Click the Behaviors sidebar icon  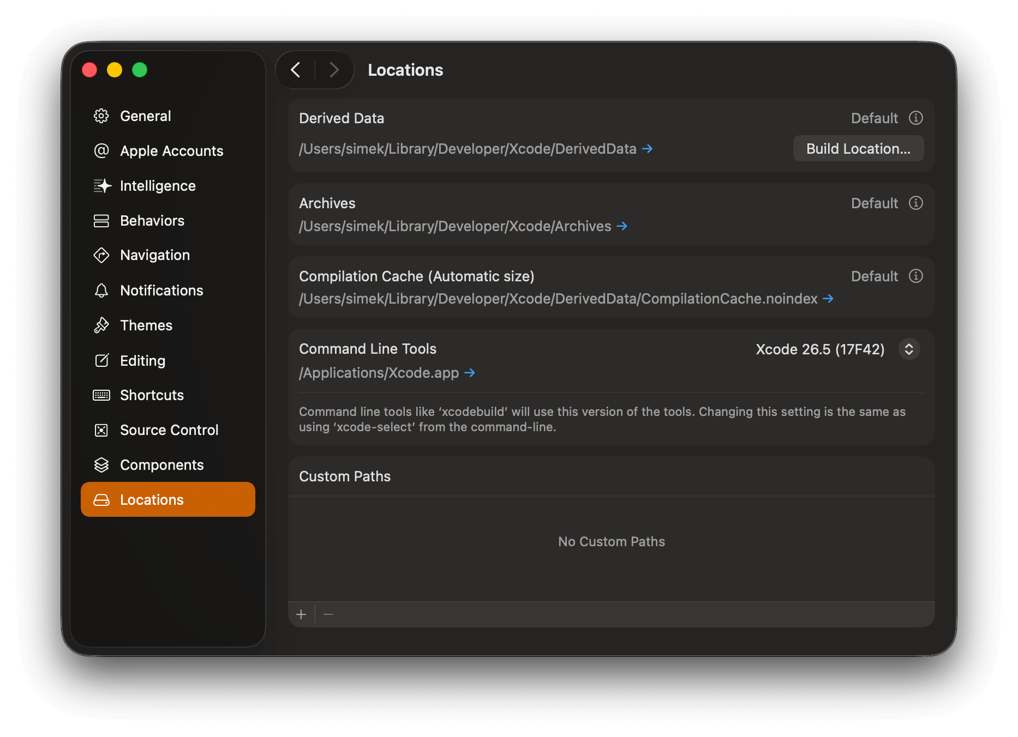(101, 221)
